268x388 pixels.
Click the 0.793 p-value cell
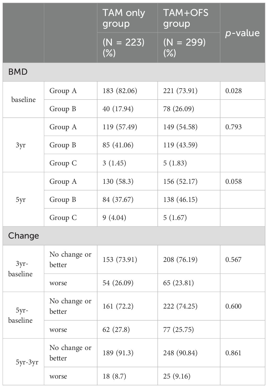[233, 127]
